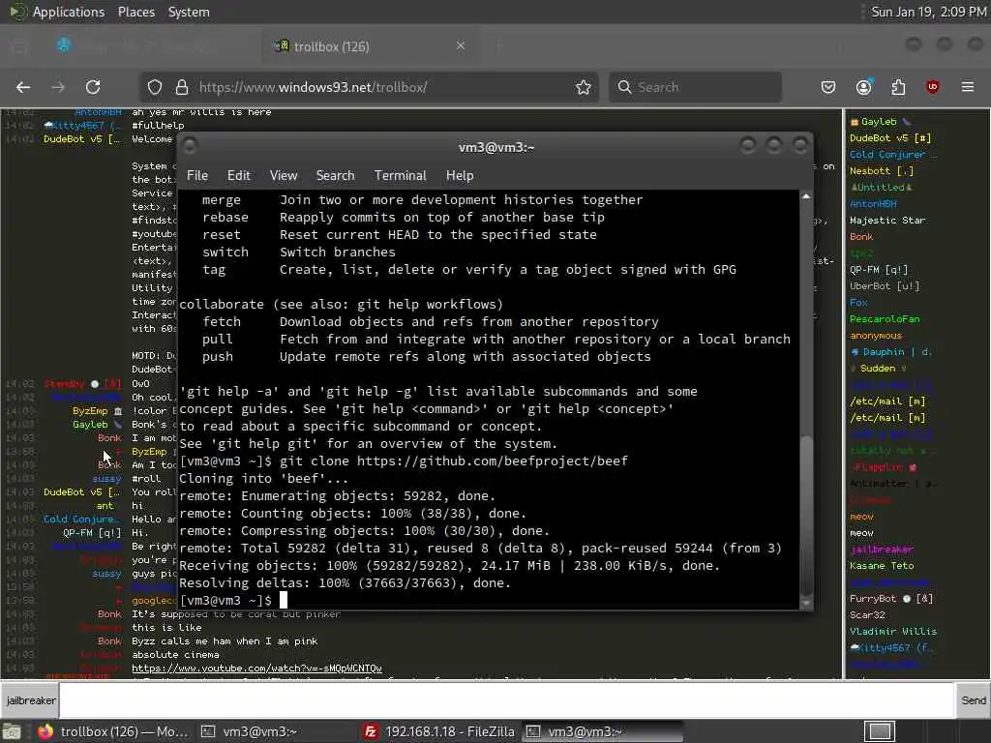991x743 pixels.
Task: Select user Dauphin in user list
Action: click(890, 351)
